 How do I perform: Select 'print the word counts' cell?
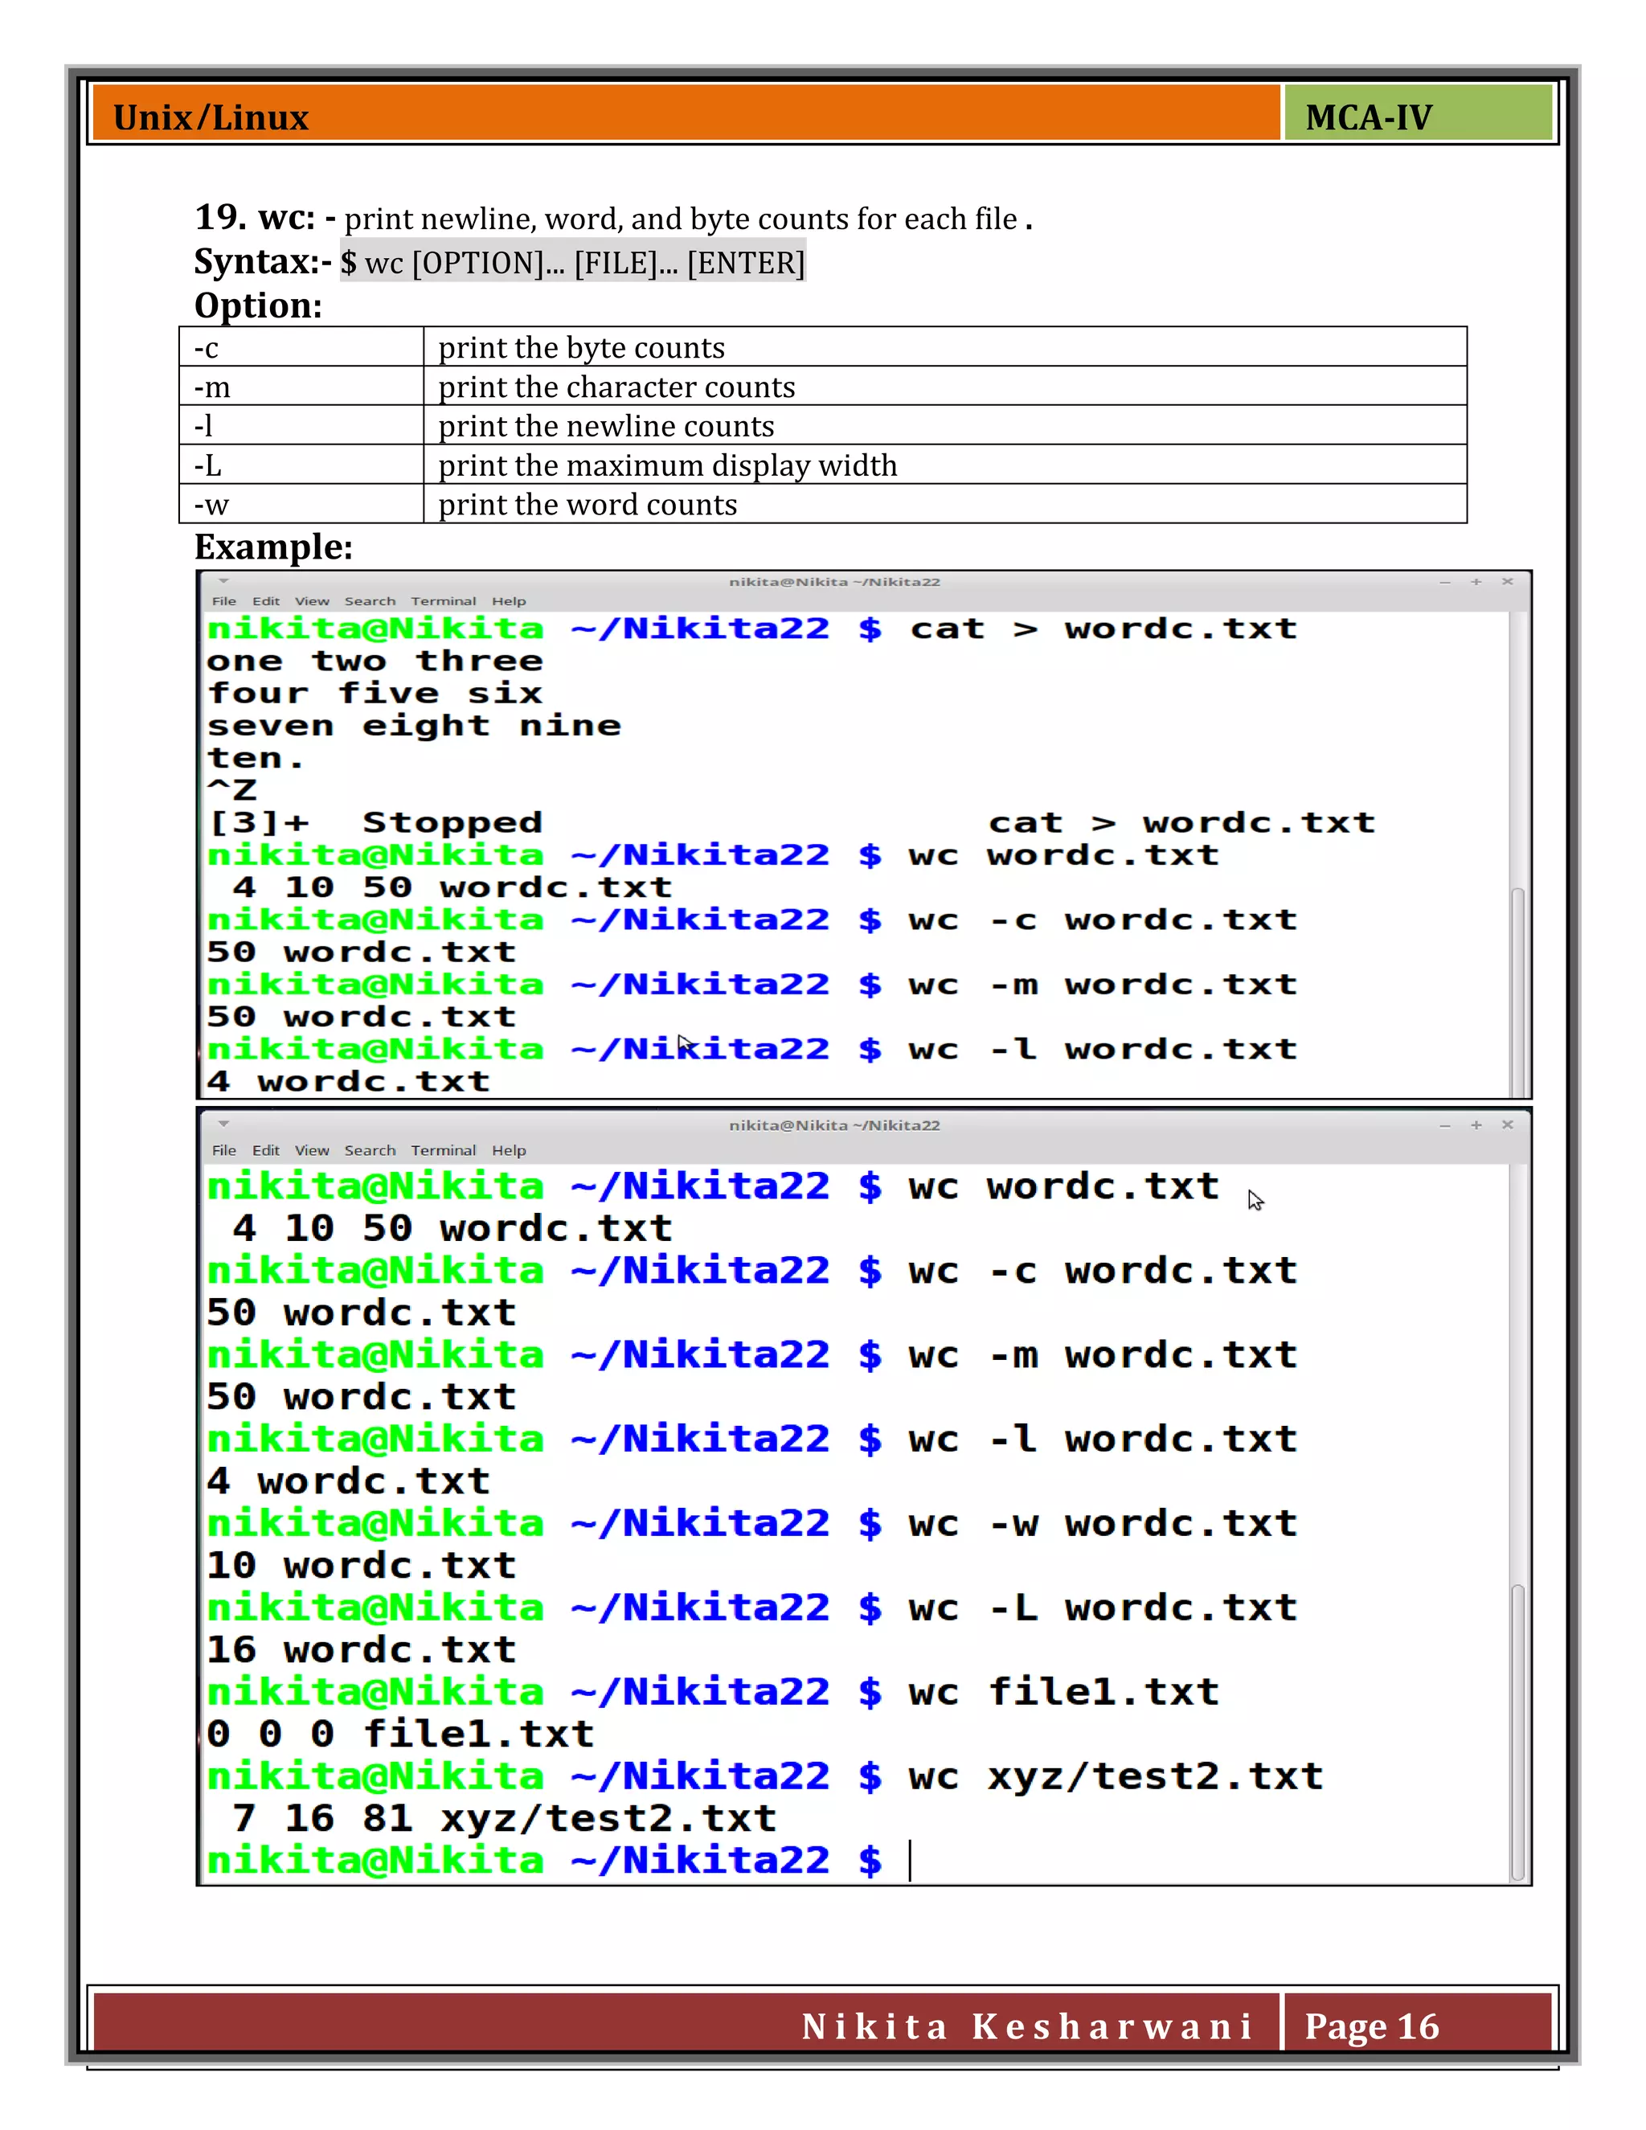coord(945,504)
